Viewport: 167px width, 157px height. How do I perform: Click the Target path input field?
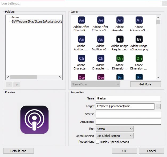point(125,106)
